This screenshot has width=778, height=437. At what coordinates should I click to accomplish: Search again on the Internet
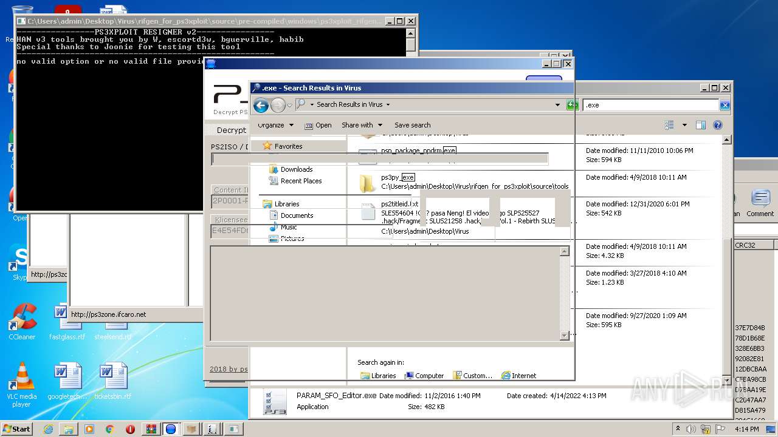point(518,376)
